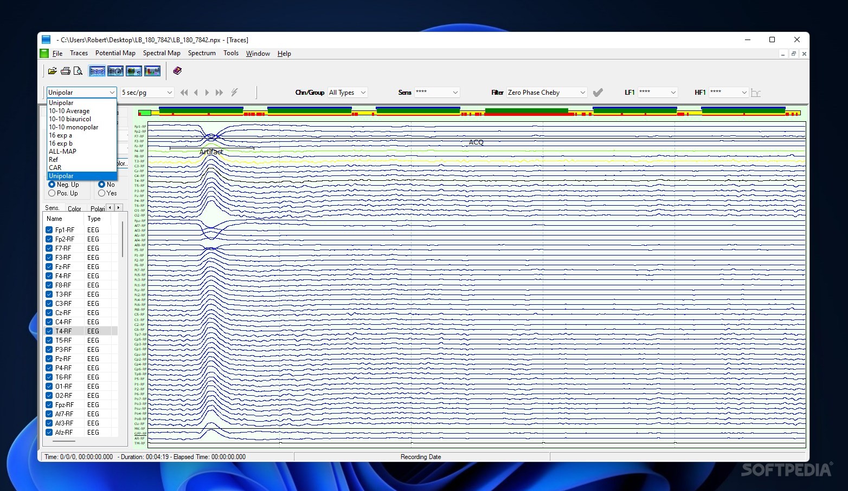The height and width of the screenshot is (491, 848).
Task: Jump to first page with rewind arrows
Action: 184,93
